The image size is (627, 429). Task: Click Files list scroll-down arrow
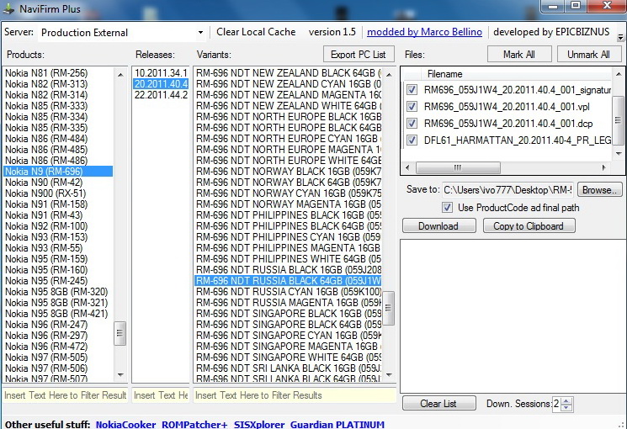[619, 153]
